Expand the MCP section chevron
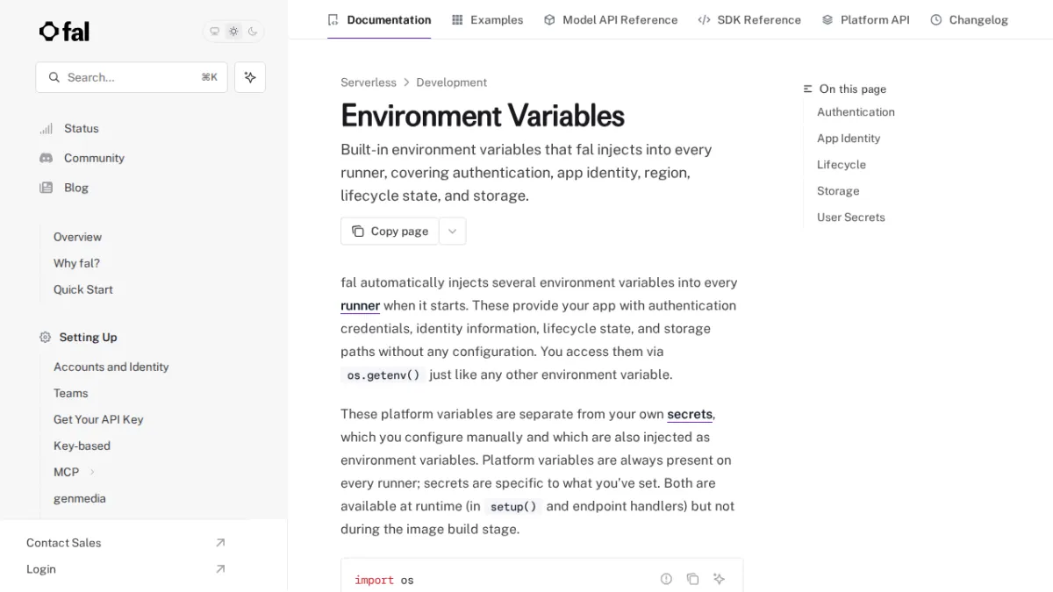 (x=92, y=472)
